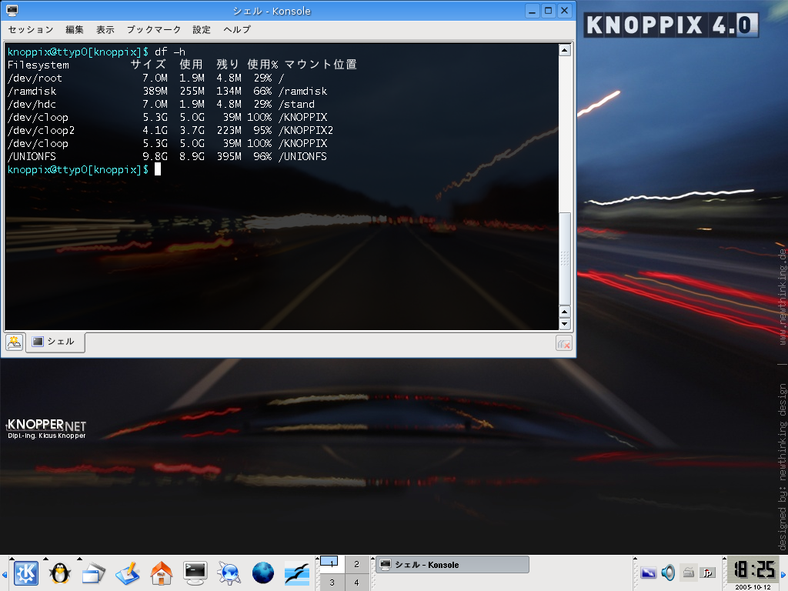788x591 pixels.
Task: Switch keyboard layout via JP flag
Action: (708, 573)
